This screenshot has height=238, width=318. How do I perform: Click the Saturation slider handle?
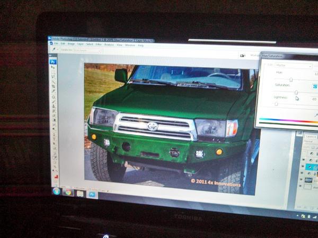point(296,93)
